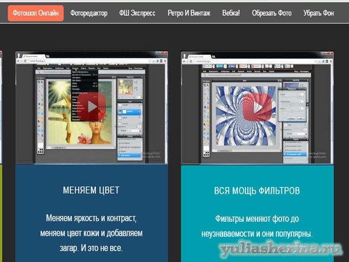Open Обрезать Фото menu item
This screenshot has width=349, height=262.
pyautogui.click(x=272, y=13)
